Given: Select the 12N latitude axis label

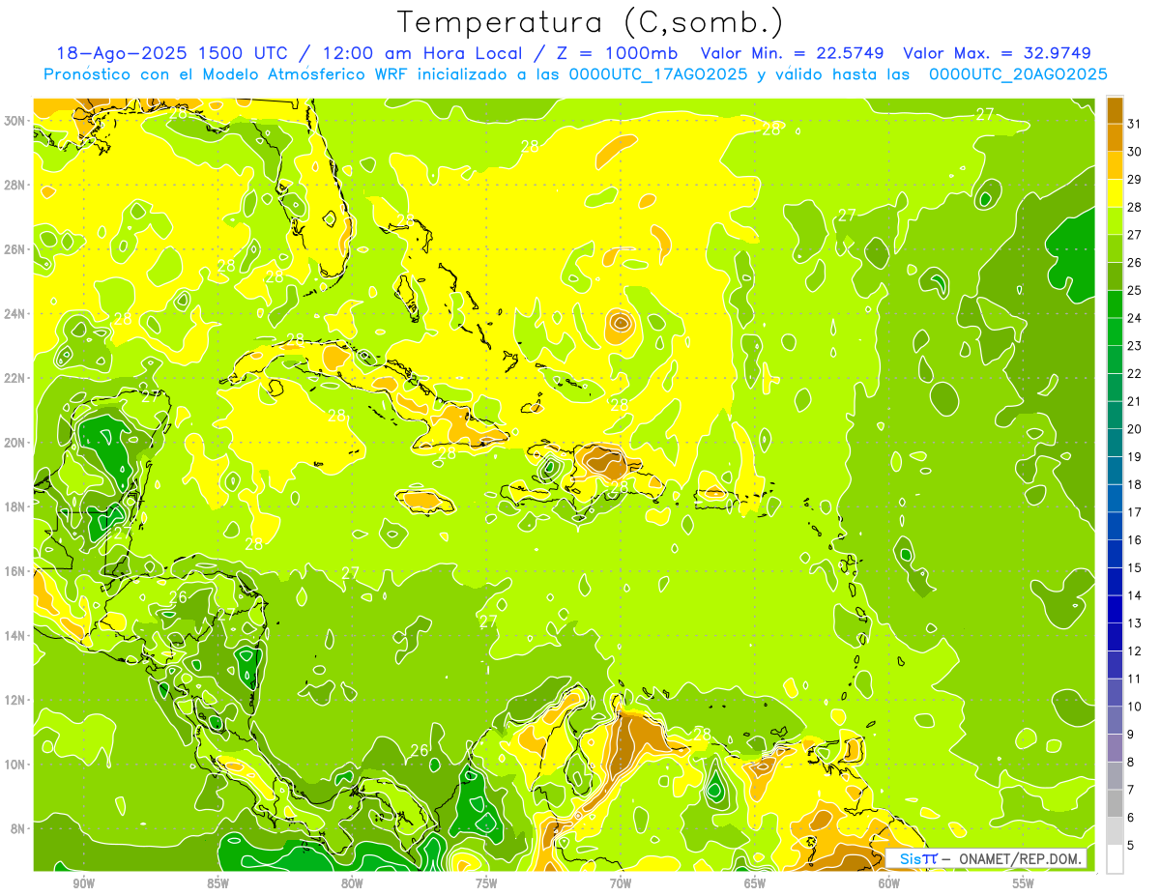Looking at the screenshot, I should point(13,700).
